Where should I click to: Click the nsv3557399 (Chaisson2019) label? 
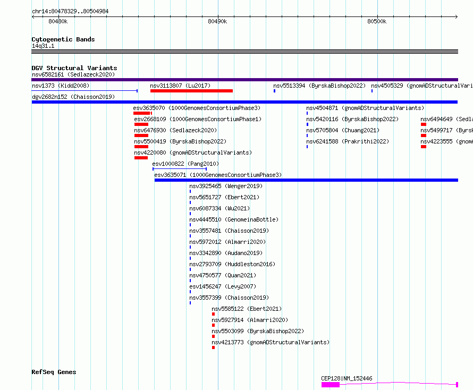pyautogui.click(x=229, y=298)
